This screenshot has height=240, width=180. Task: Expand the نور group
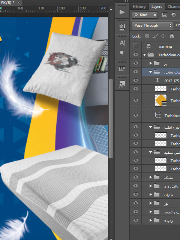coord(151,203)
